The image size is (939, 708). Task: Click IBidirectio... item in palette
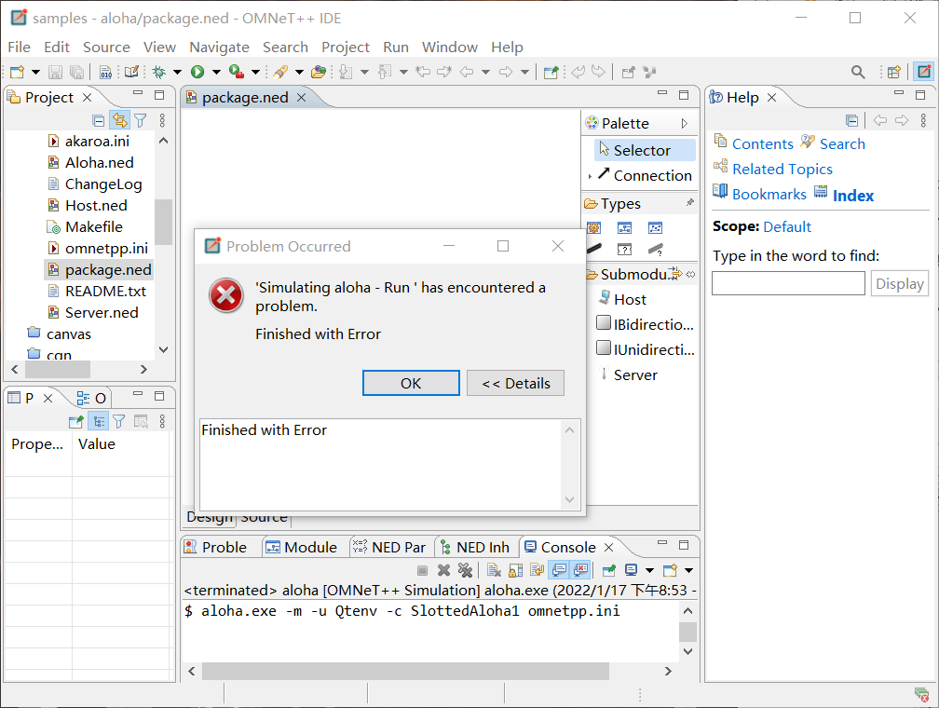[645, 324]
